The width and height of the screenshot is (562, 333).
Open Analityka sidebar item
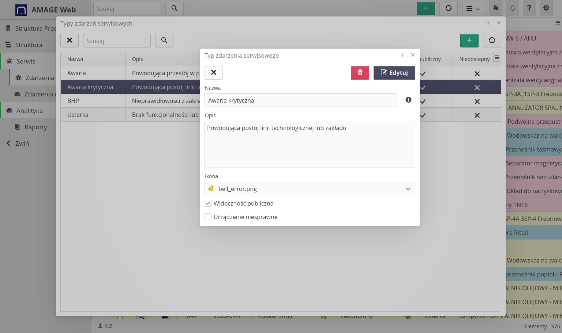(29, 111)
